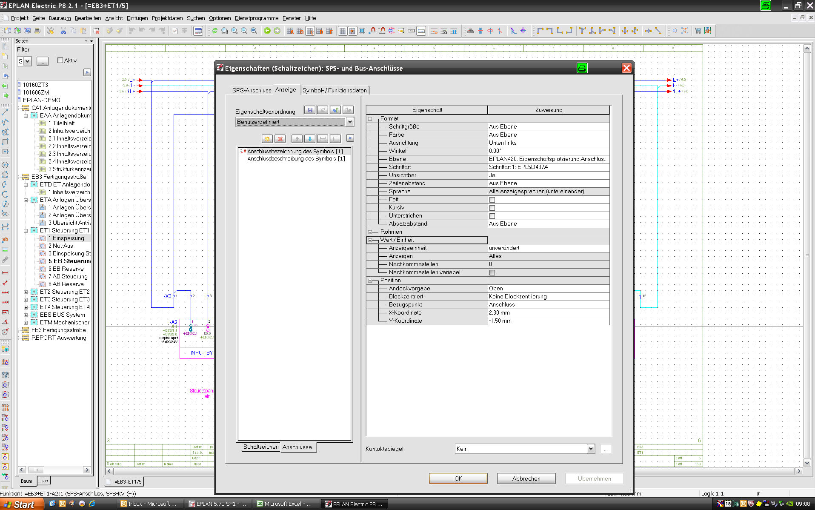Click the wrench and screwdriver settings icon

(50, 31)
